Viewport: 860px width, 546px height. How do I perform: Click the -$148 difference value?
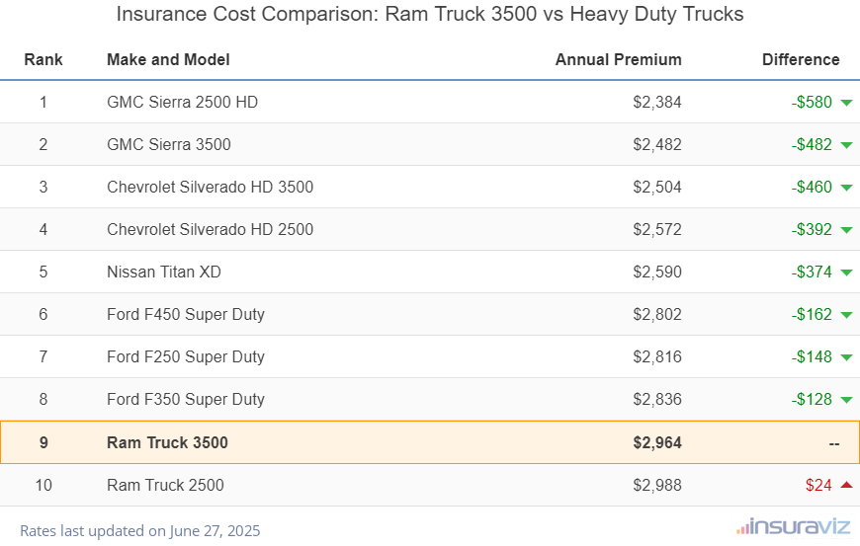click(812, 356)
